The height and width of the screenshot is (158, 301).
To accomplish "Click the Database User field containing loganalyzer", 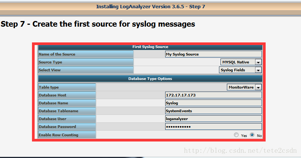I will 213,119.
